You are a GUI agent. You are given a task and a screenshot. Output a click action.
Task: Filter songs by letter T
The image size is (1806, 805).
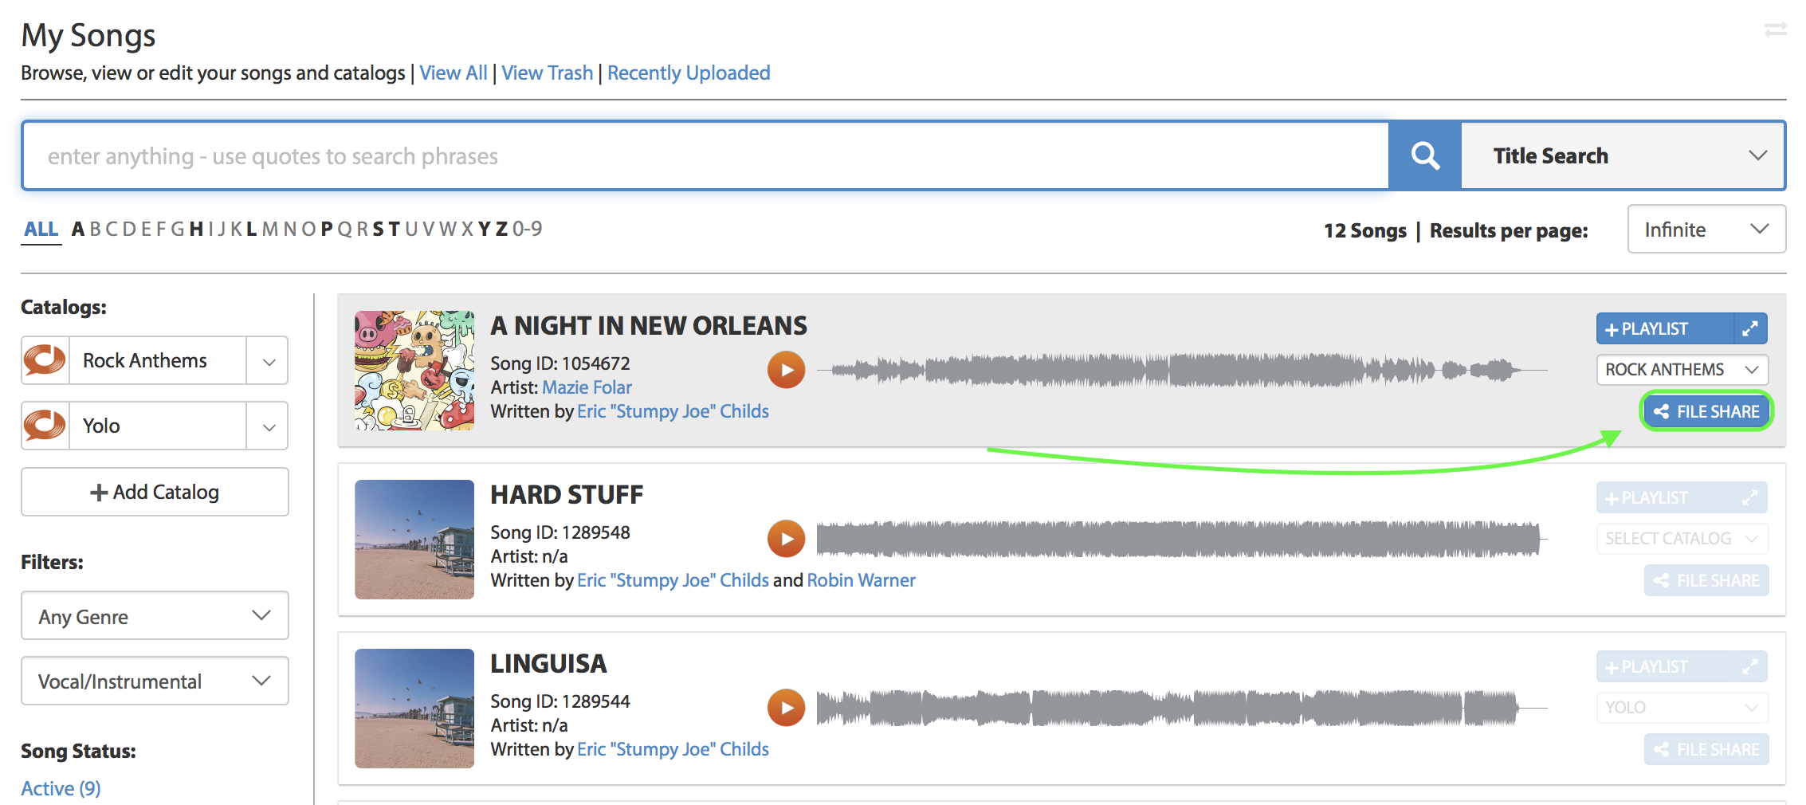[x=394, y=230]
